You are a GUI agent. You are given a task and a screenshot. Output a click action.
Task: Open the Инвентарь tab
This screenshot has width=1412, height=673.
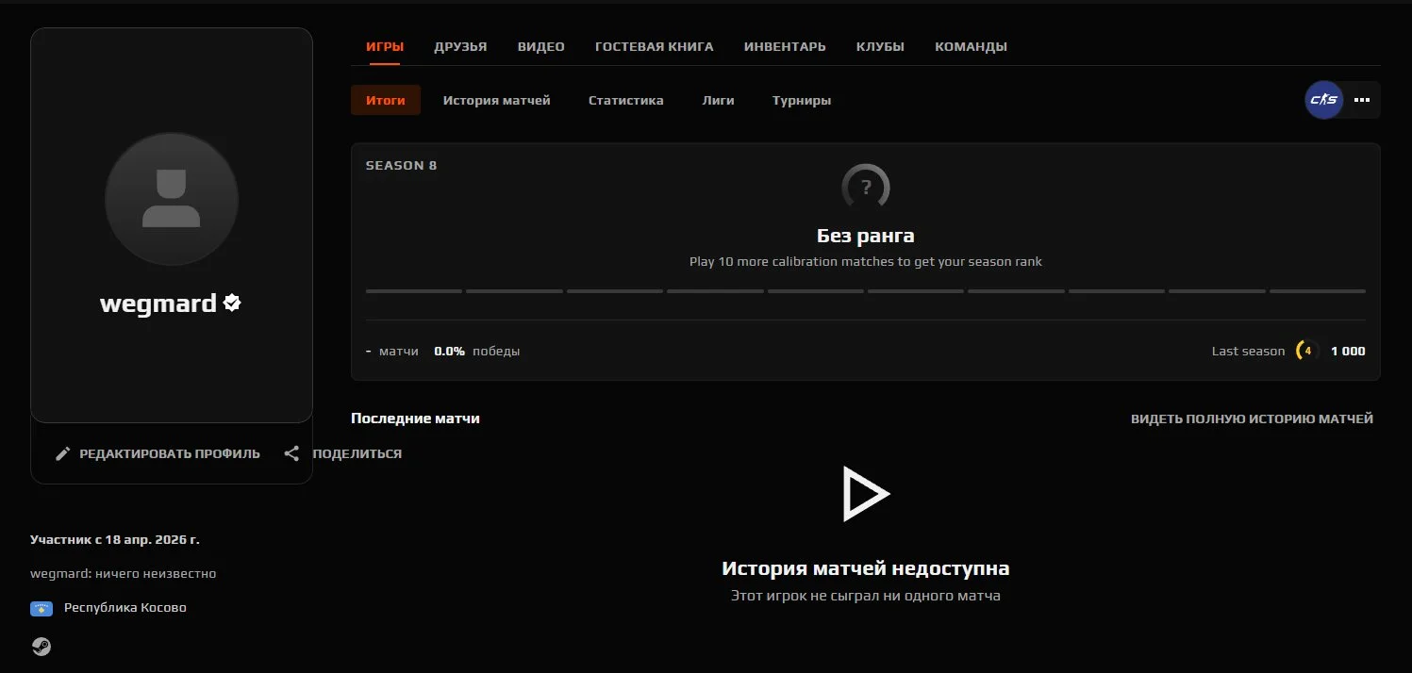785,46
